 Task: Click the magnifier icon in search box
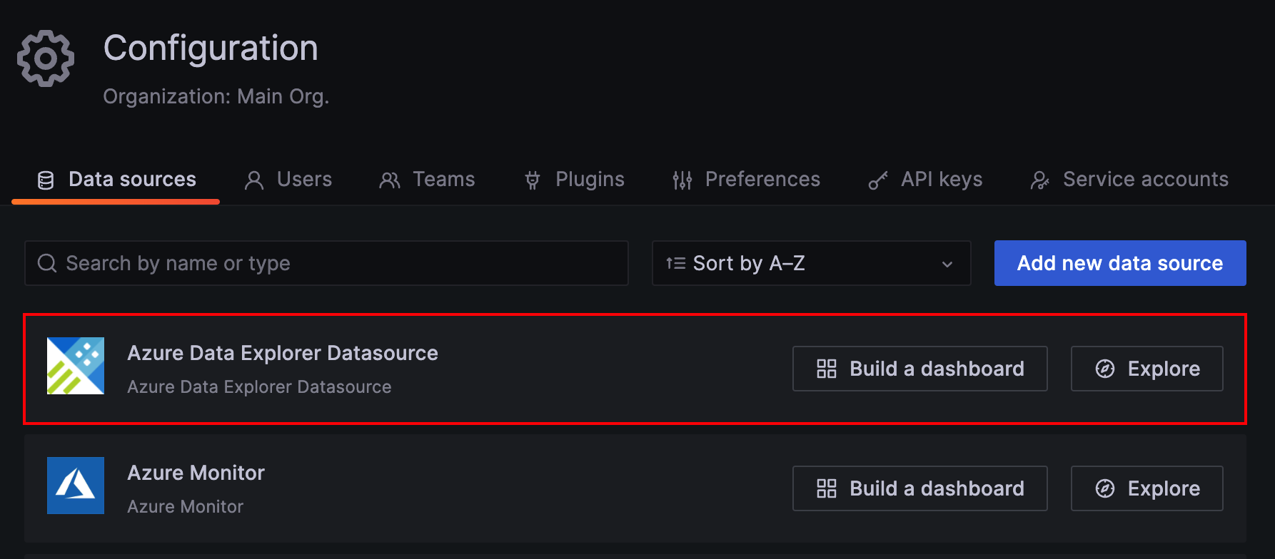47,264
